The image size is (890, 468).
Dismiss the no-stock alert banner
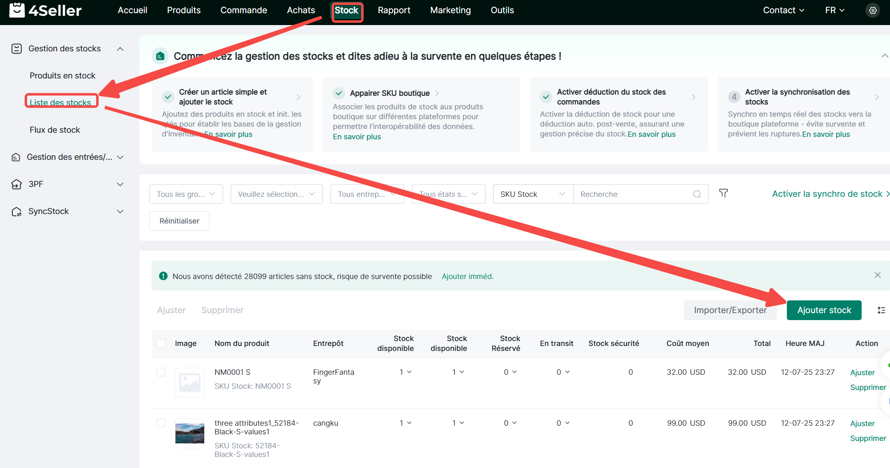pyautogui.click(x=877, y=275)
